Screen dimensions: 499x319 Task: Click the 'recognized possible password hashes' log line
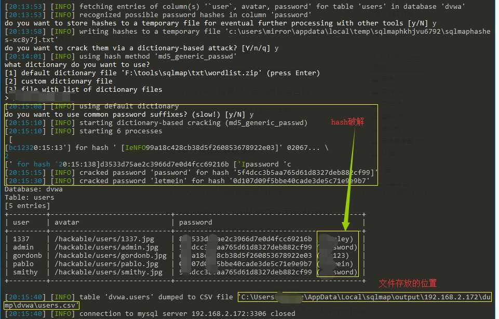(x=158, y=15)
